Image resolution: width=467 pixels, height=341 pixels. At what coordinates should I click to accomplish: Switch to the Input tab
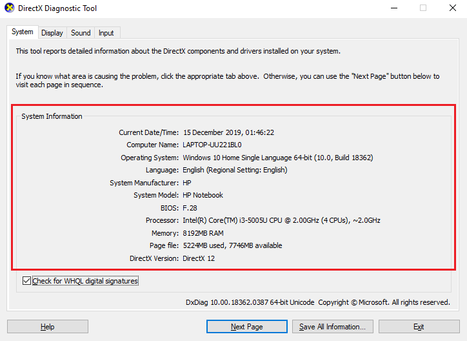[106, 33]
